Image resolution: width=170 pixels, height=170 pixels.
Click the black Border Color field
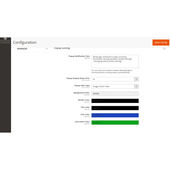115,101
